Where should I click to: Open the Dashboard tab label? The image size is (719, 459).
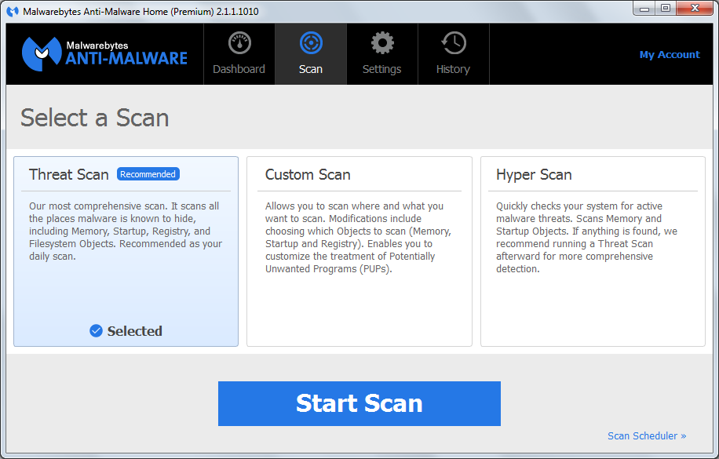click(x=239, y=69)
